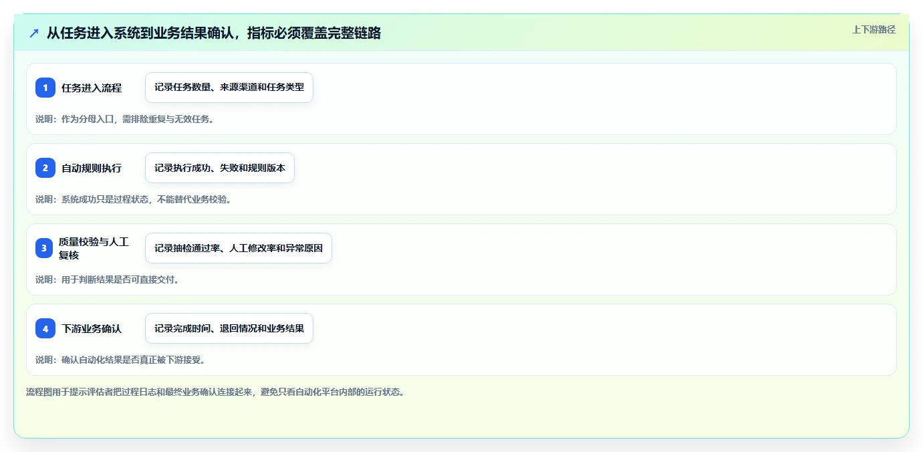Select the 自动规则执行 step title
Viewport: 923px width, 452px height.
pyautogui.click(x=92, y=168)
